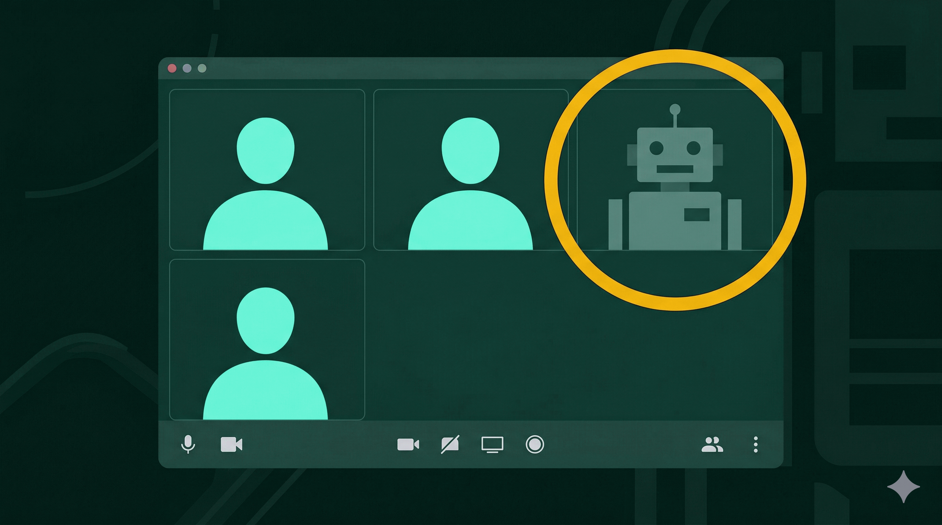Screen dimensions: 942x525
Task: Click the crossed-out camera icon
Action: point(450,444)
